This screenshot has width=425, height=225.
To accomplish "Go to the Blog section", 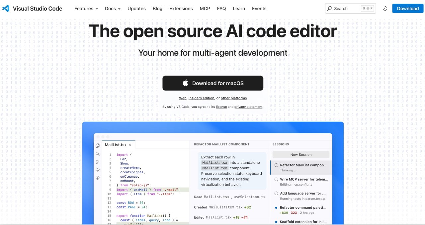I will [x=157, y=9].
